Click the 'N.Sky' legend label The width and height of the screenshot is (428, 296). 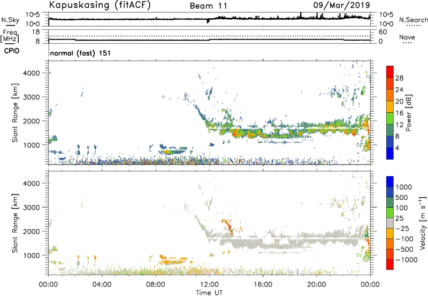click(x=10, y=20)
